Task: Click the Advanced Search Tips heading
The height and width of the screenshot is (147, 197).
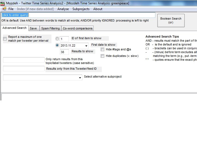Action: tap(162, 36)
